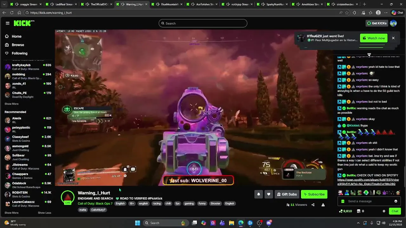Click the purple leaf emote in quick emotes

[x=386, y=193]
